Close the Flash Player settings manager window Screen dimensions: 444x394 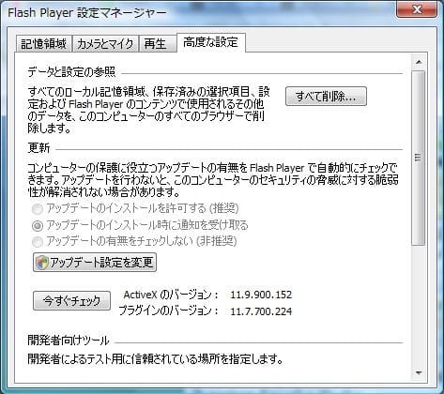coord(416,9)
